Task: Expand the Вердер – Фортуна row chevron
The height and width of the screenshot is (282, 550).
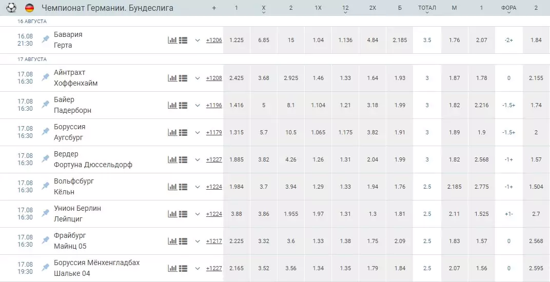Action: coord(198,159)
